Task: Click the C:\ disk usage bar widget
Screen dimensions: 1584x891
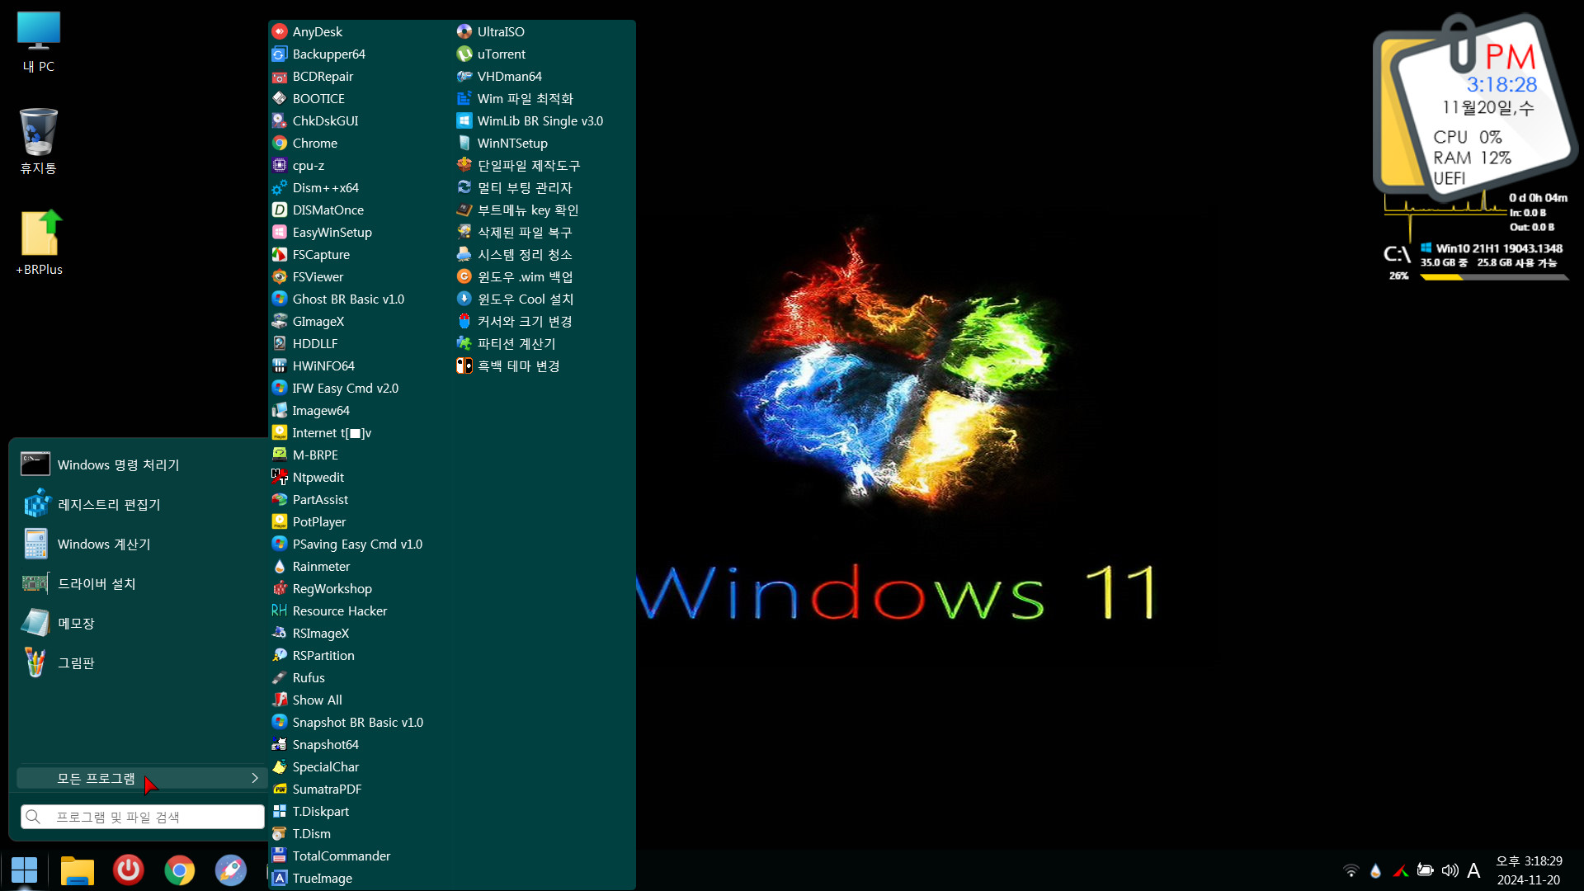Action: [x=1493, y=278]
